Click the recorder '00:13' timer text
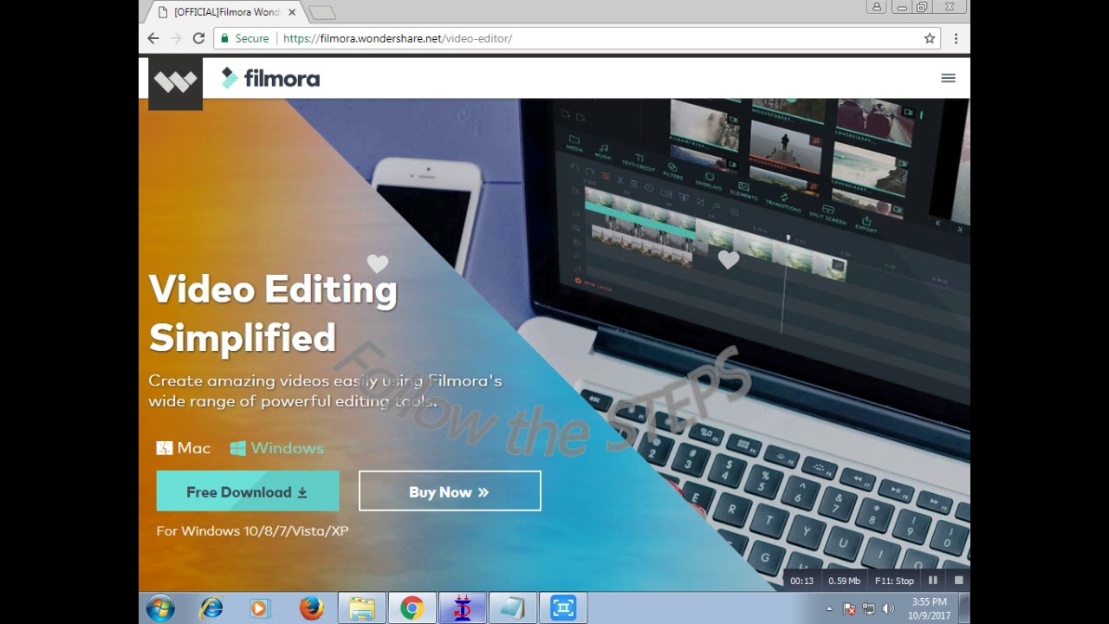Viewport: 1109px width, 624px height. click(801, 581)
